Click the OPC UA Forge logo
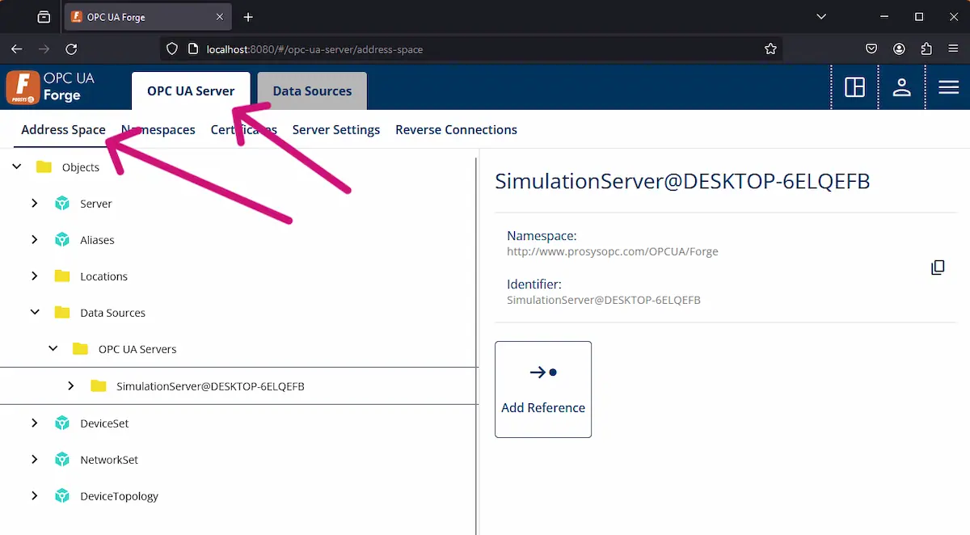This screenshot has width=970, height=535. [x=50, y=88]
